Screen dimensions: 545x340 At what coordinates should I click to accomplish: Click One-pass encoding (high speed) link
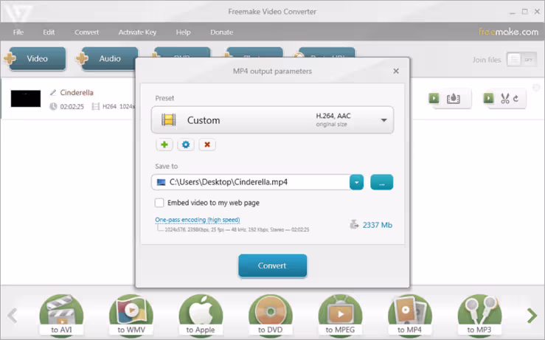[x=198, y=220]
